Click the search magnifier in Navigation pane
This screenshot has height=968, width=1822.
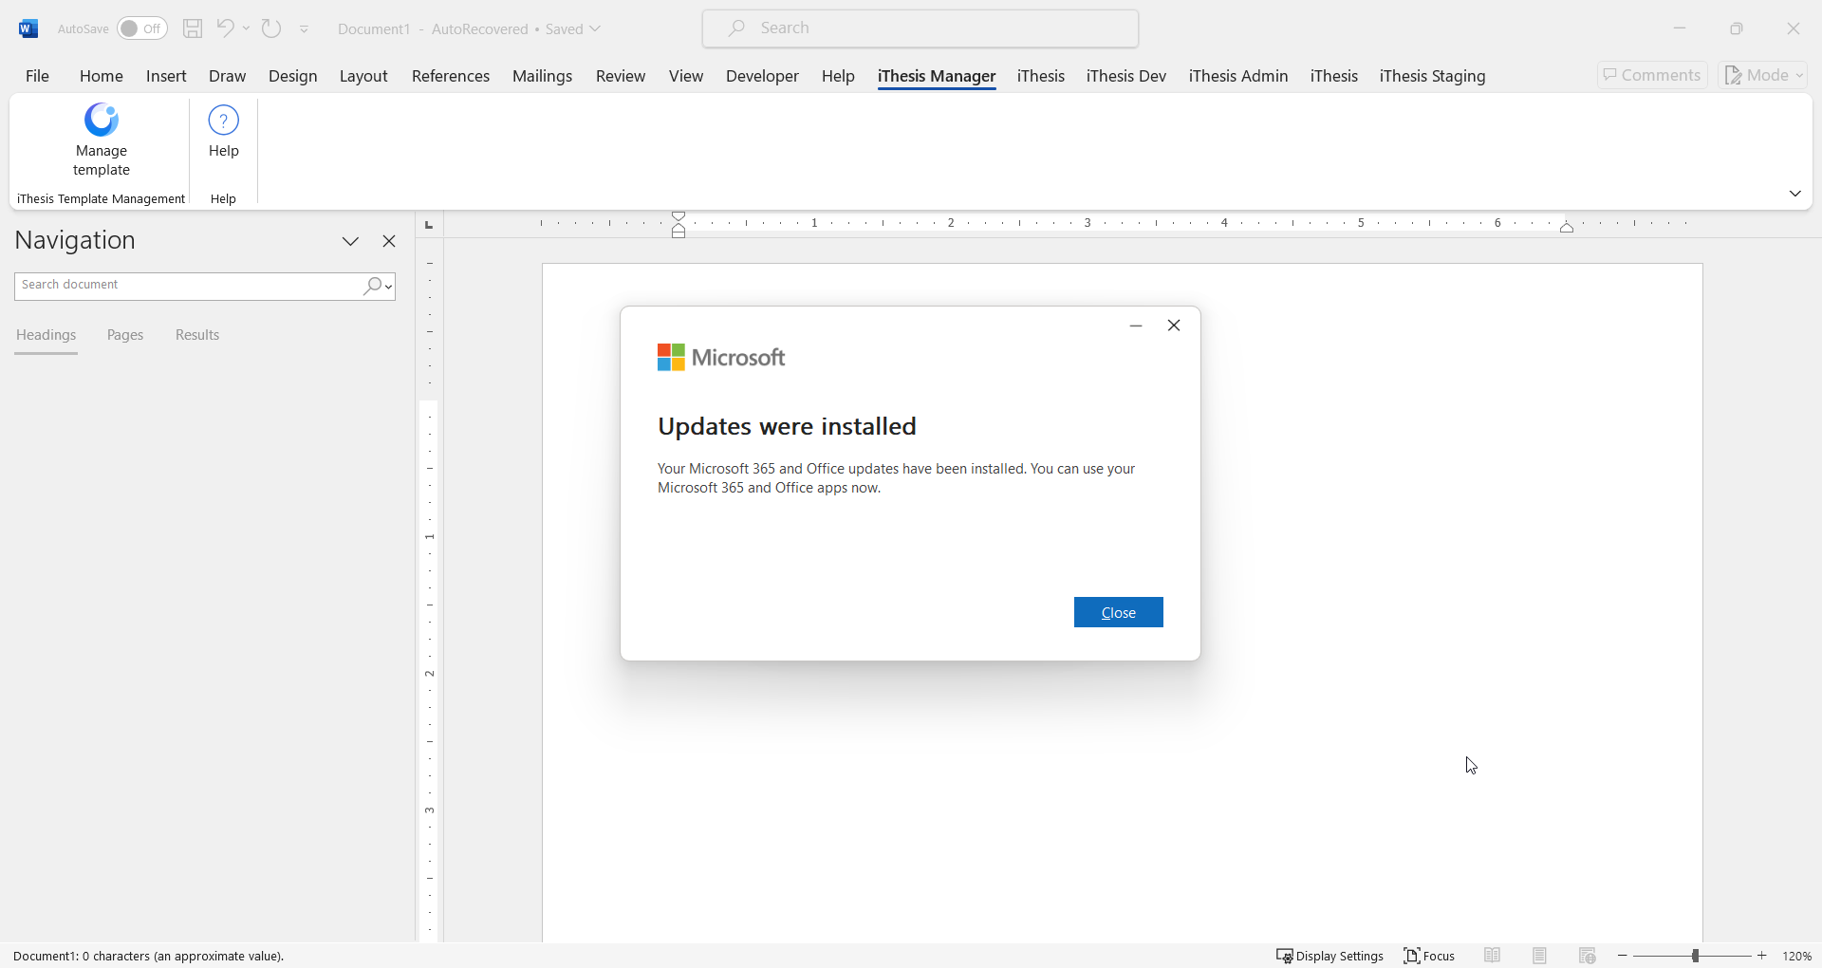click(373, 286)
